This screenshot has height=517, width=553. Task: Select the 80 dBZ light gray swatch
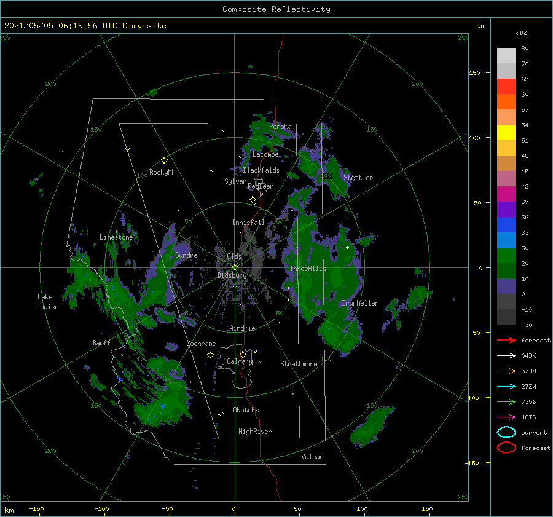[x=506, y=55]
